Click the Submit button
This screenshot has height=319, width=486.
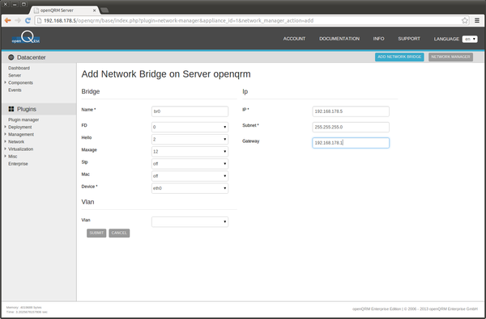tap(96, 233)
